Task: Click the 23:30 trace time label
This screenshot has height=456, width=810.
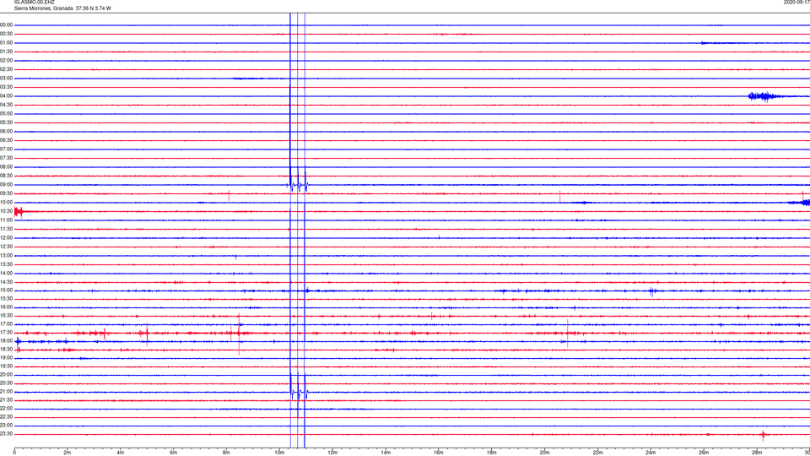Action: (6, 434)
